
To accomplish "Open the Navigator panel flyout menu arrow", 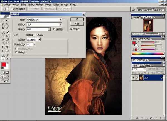I will pyautogui.click(x=163, y=17).
